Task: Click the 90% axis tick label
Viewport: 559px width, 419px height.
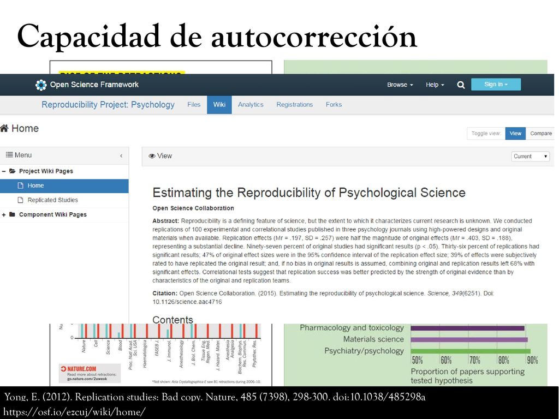Action: (532, 360)
